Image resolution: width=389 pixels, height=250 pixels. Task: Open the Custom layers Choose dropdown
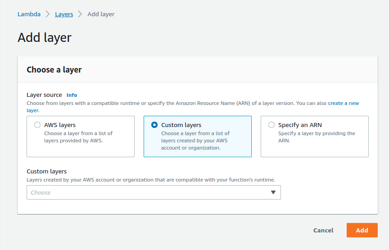point(154,192)
